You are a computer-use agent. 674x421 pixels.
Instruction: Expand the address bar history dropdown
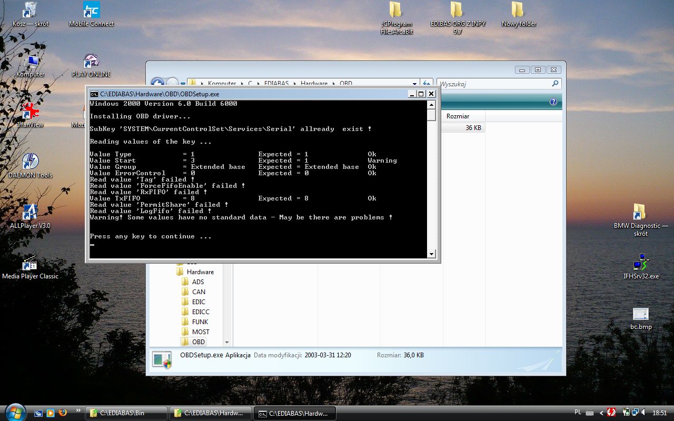click(x=414, y=84)
